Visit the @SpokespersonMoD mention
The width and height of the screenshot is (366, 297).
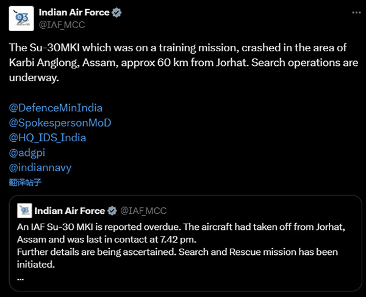(60, 122)
